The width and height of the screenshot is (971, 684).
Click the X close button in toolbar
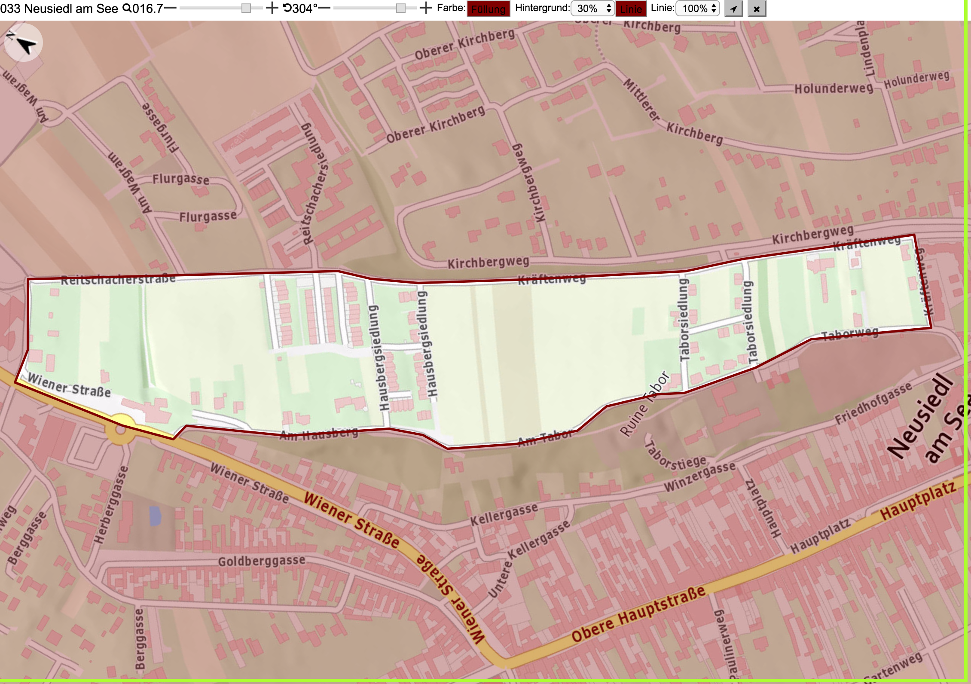757,9
